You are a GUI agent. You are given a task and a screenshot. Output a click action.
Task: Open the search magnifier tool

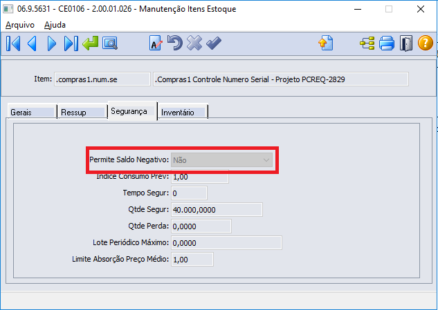[x=110, y=43]
